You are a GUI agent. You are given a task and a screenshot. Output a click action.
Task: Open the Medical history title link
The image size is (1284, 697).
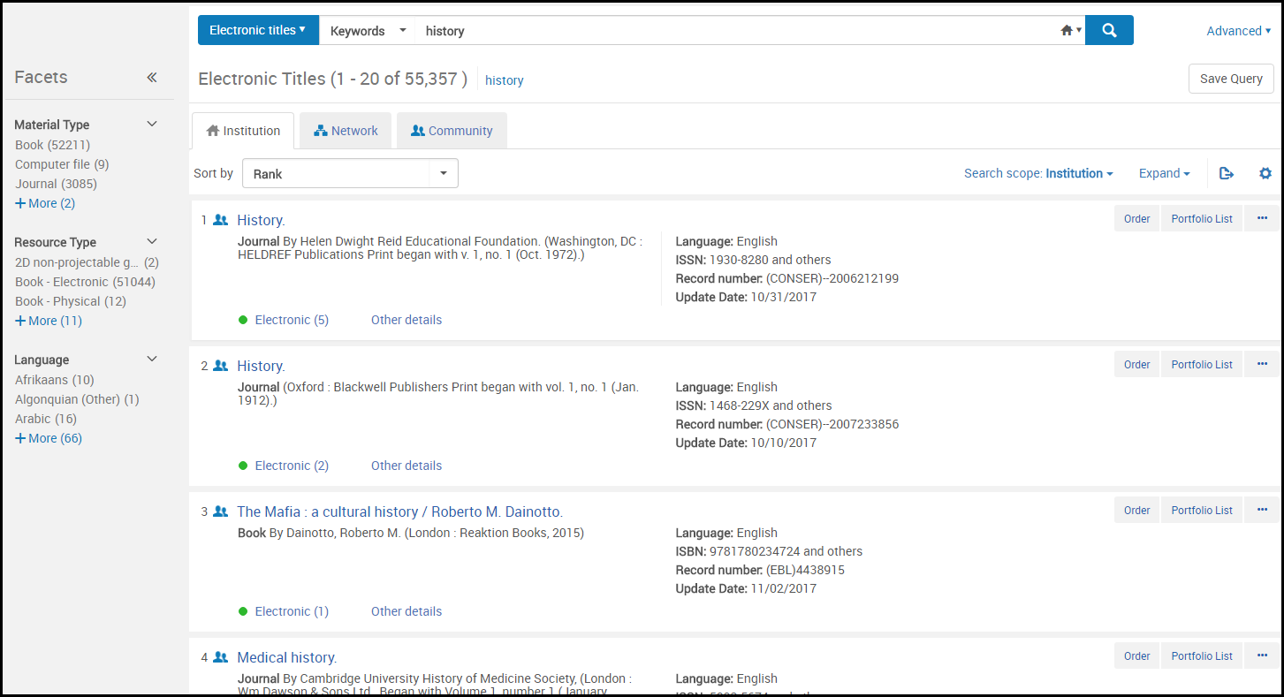[286, 657]
